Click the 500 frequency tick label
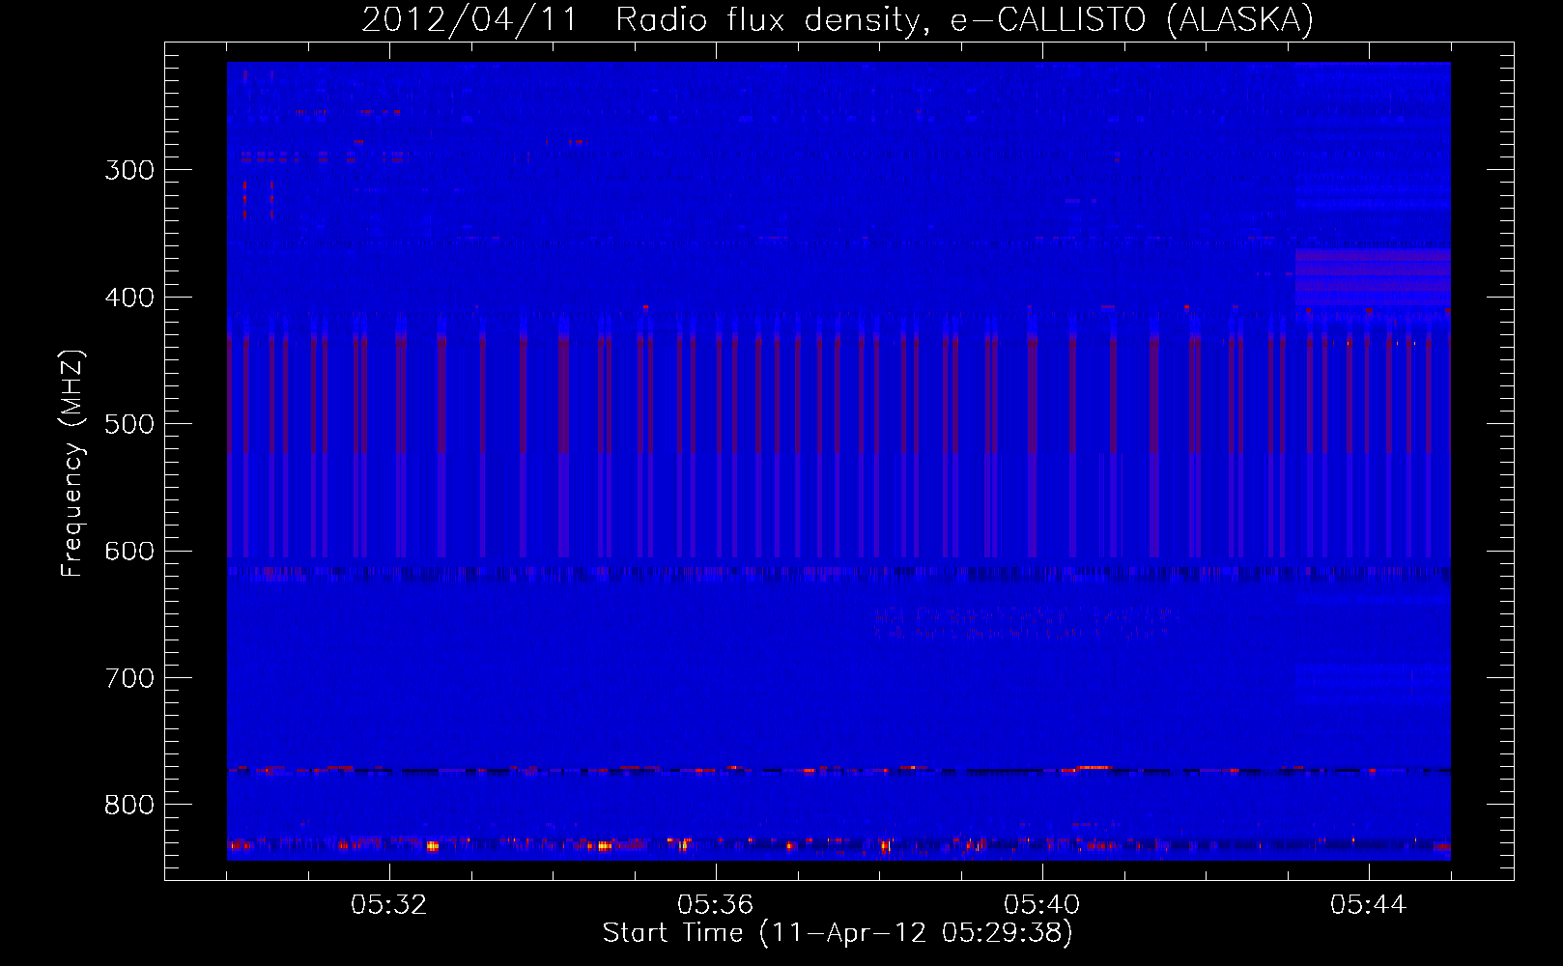This screenshot has width=1563, height=966. [129, 424]
